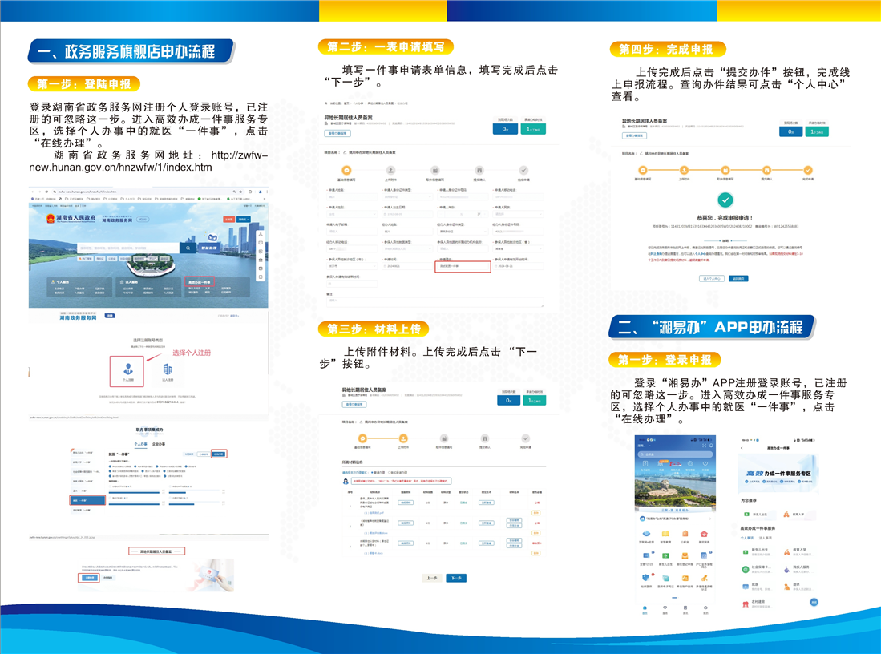Click the orange first step icon in step-two form
Viewport: 881px width, 654px height.
point(346,170)
